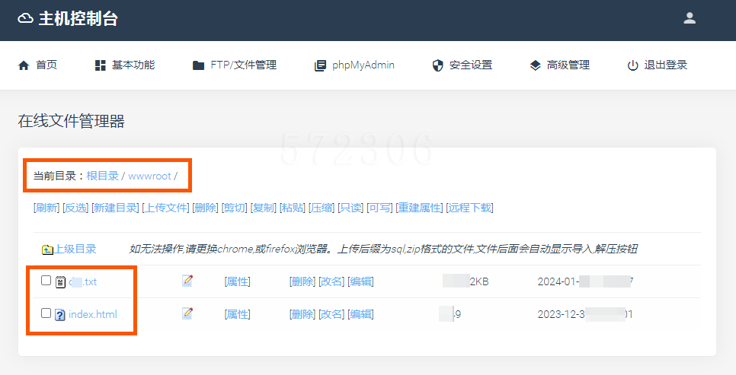The image size is (736, 375).
Task: Open the index.html file link
Action: click(x=93, y=314)
